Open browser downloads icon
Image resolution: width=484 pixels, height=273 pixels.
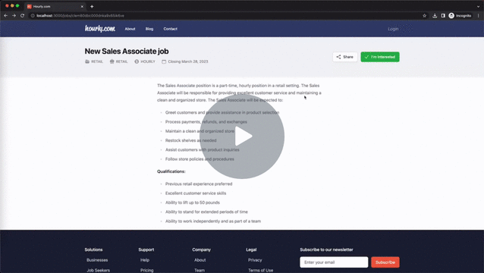point(435,15)
